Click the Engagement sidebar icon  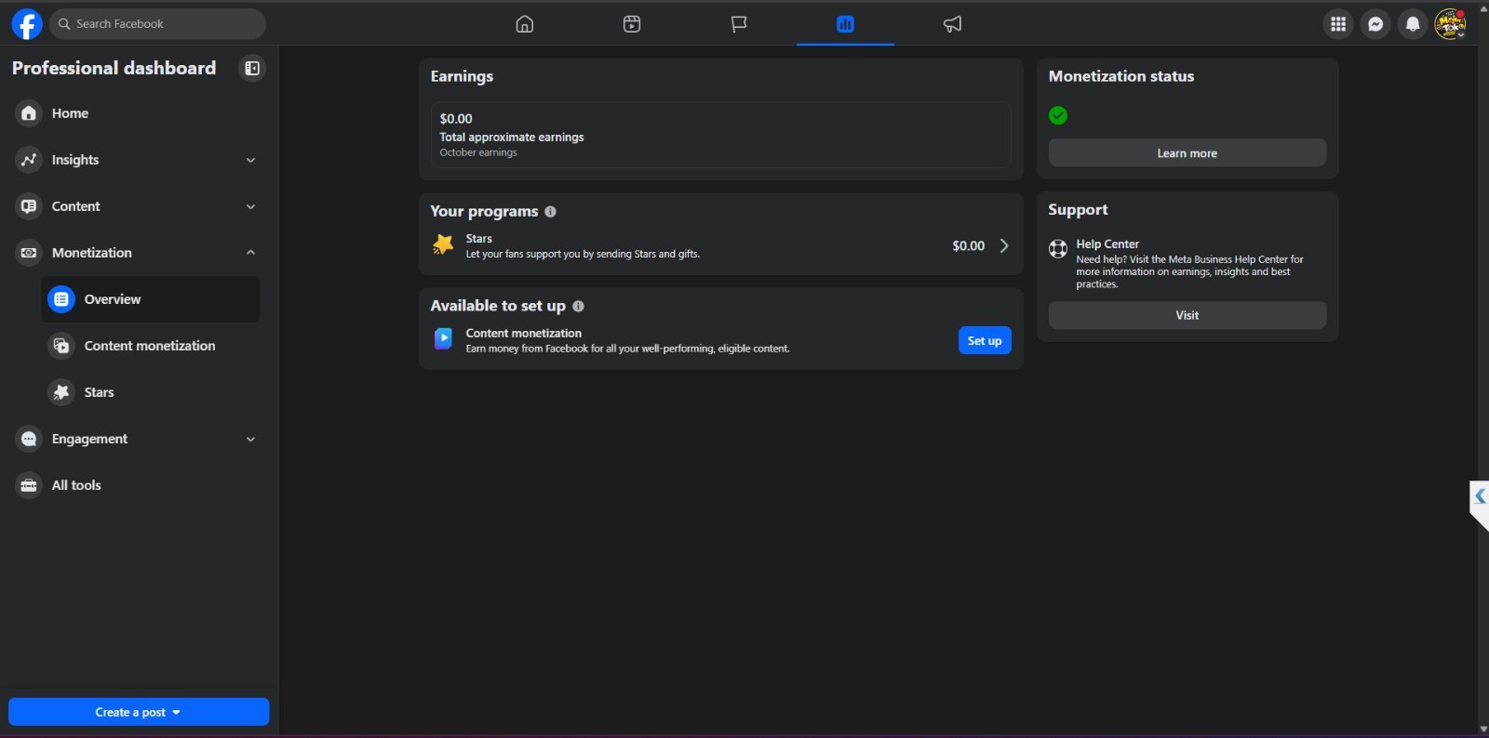coord(29,439)
